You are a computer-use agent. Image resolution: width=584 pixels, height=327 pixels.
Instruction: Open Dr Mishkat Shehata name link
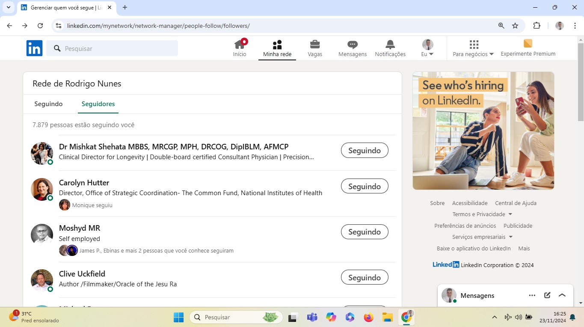point(174,147)
